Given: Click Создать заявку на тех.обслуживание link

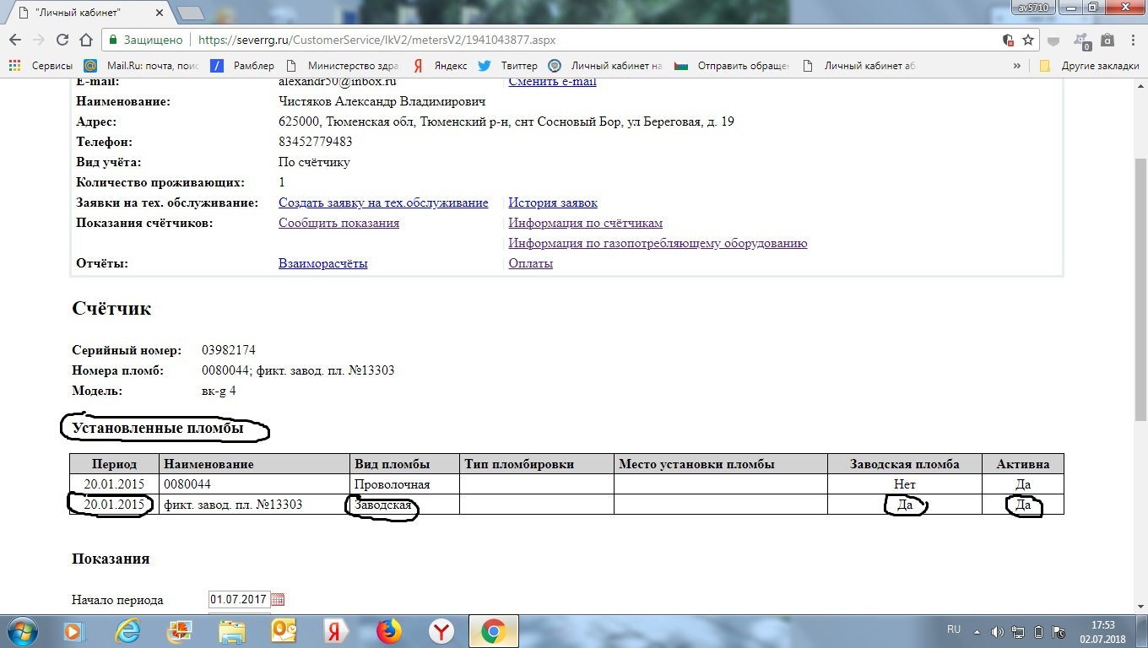Looking at the screenshot, I should 383,202.
